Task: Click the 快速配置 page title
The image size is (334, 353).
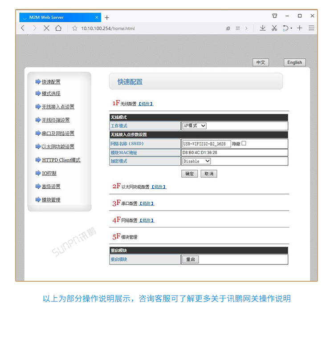Action: (130, 82)
